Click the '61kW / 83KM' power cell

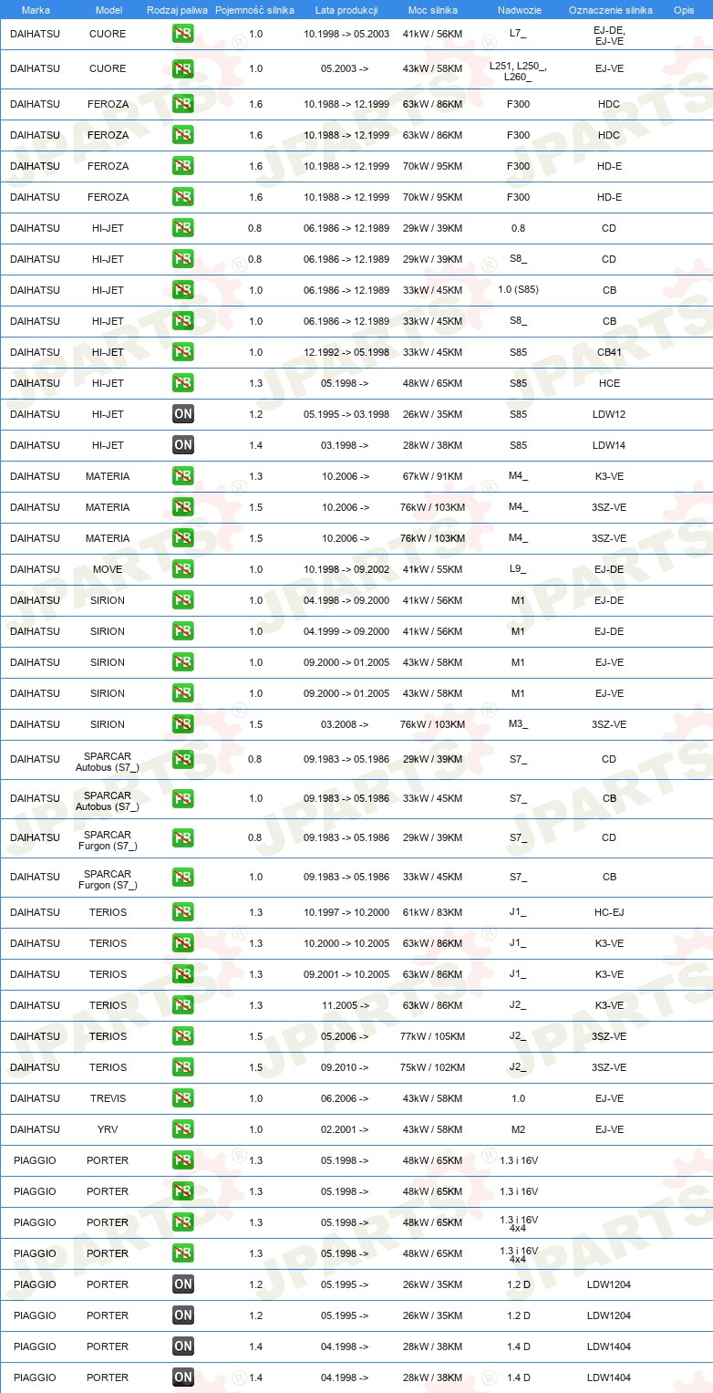coord(432,912)
